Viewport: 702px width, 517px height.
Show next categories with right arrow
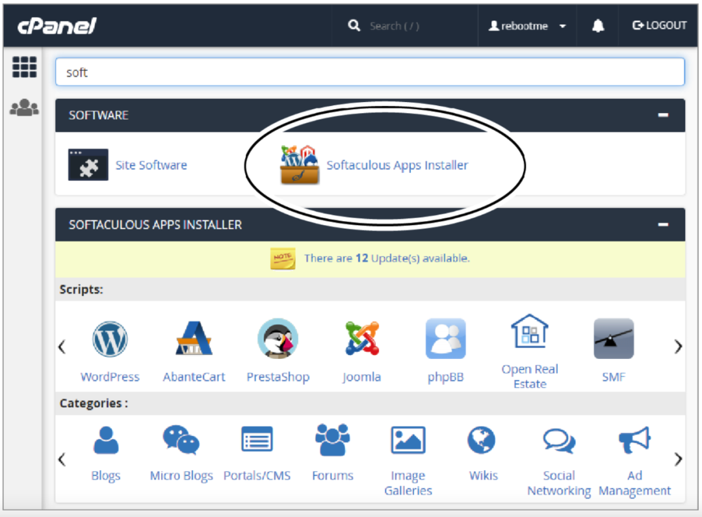coord(678,459)
